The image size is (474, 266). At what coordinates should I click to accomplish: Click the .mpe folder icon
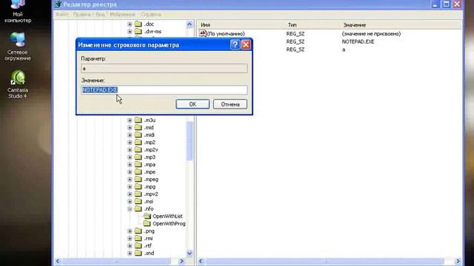[138, 171]
